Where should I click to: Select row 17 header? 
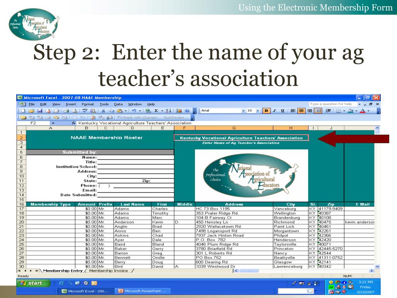point(21,209)
